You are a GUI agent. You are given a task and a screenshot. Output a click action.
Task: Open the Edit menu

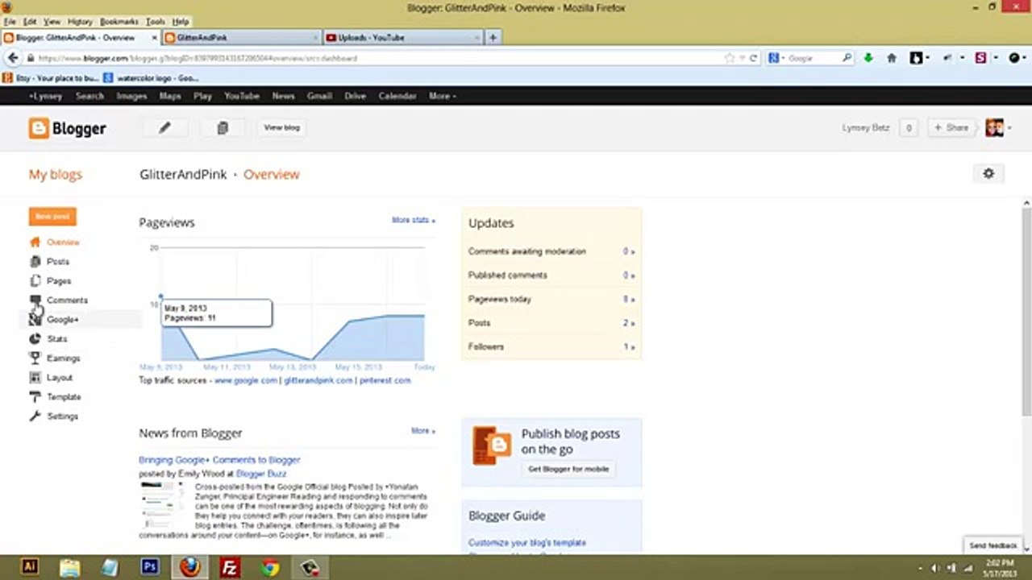click(x=30, y=22)
